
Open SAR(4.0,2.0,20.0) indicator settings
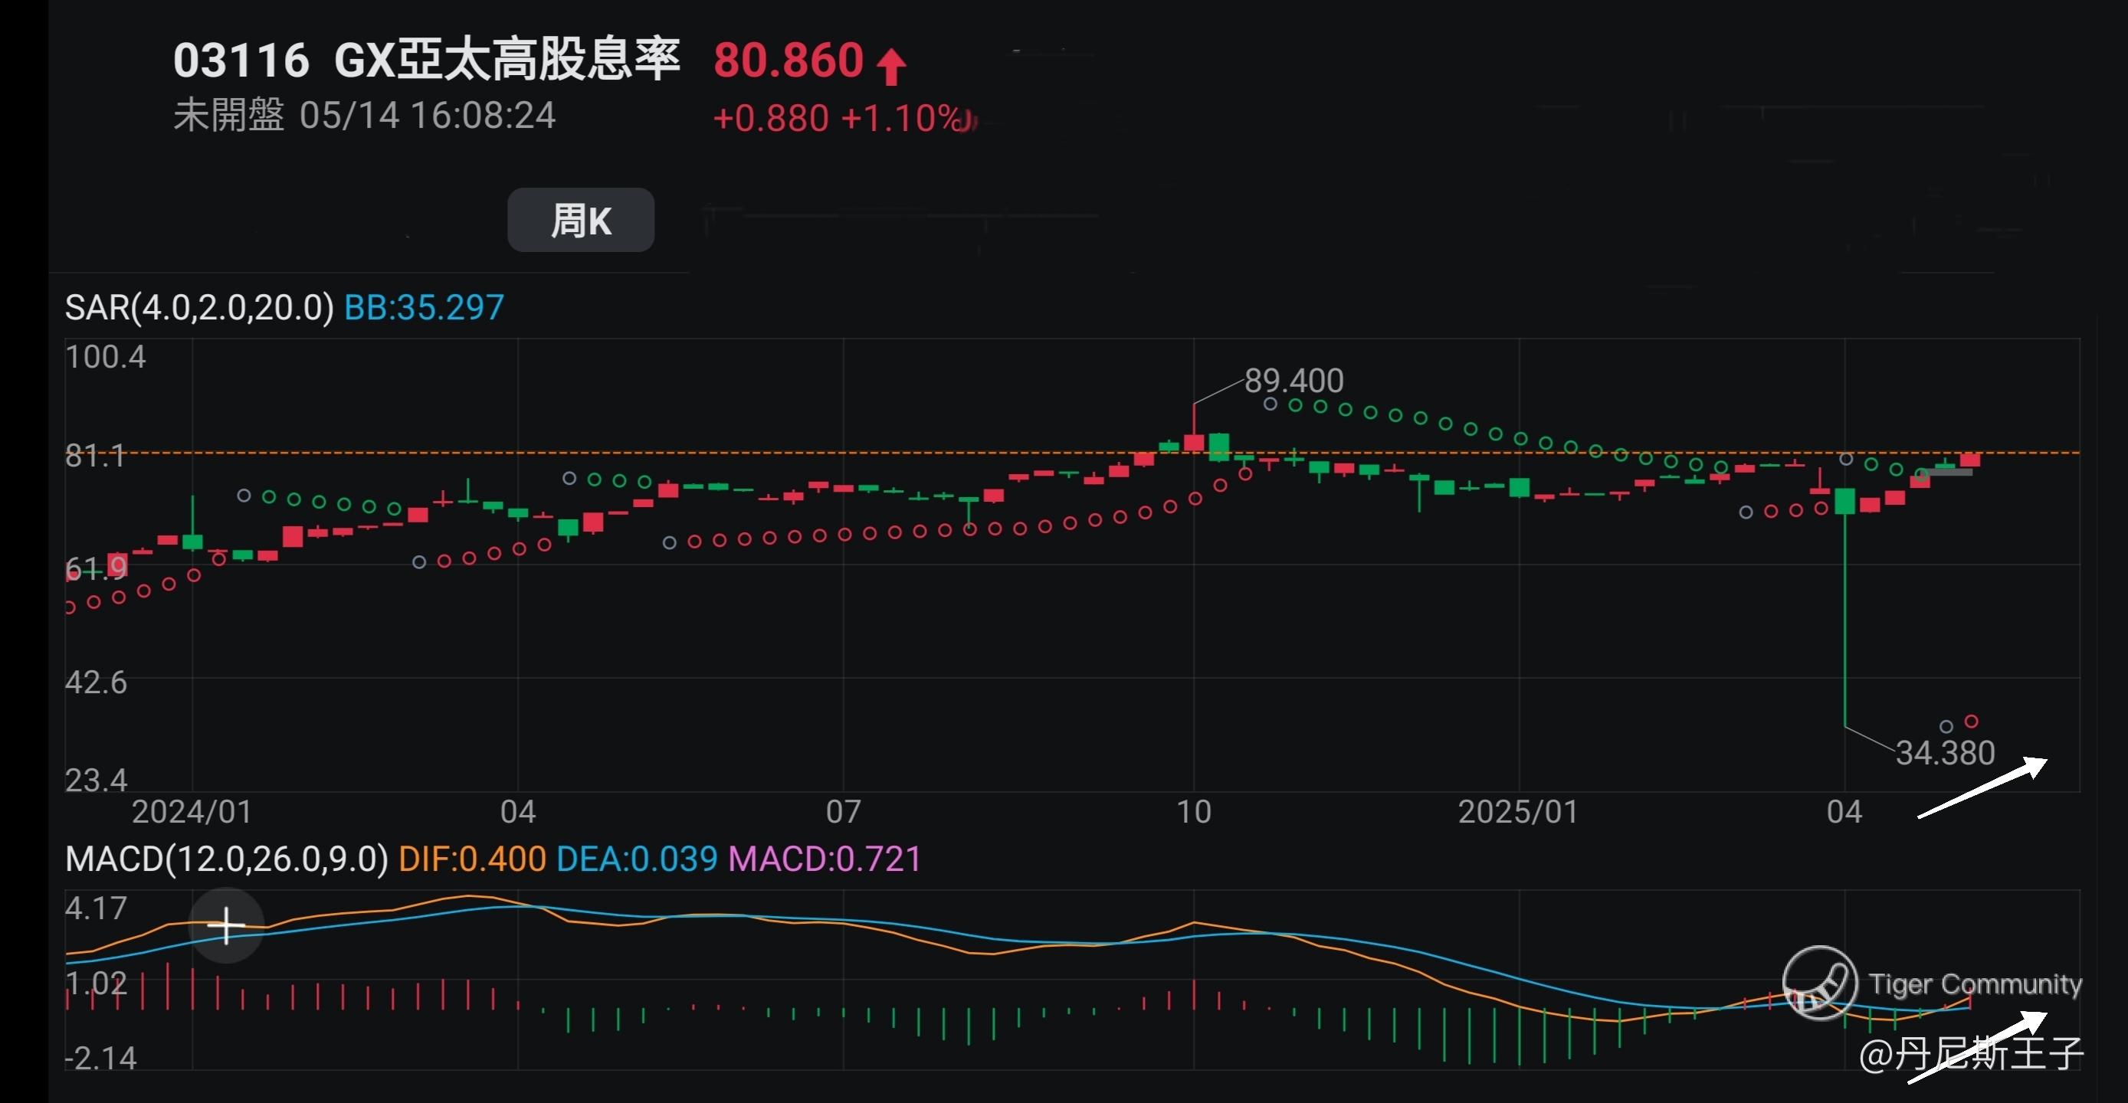[199, 307]
